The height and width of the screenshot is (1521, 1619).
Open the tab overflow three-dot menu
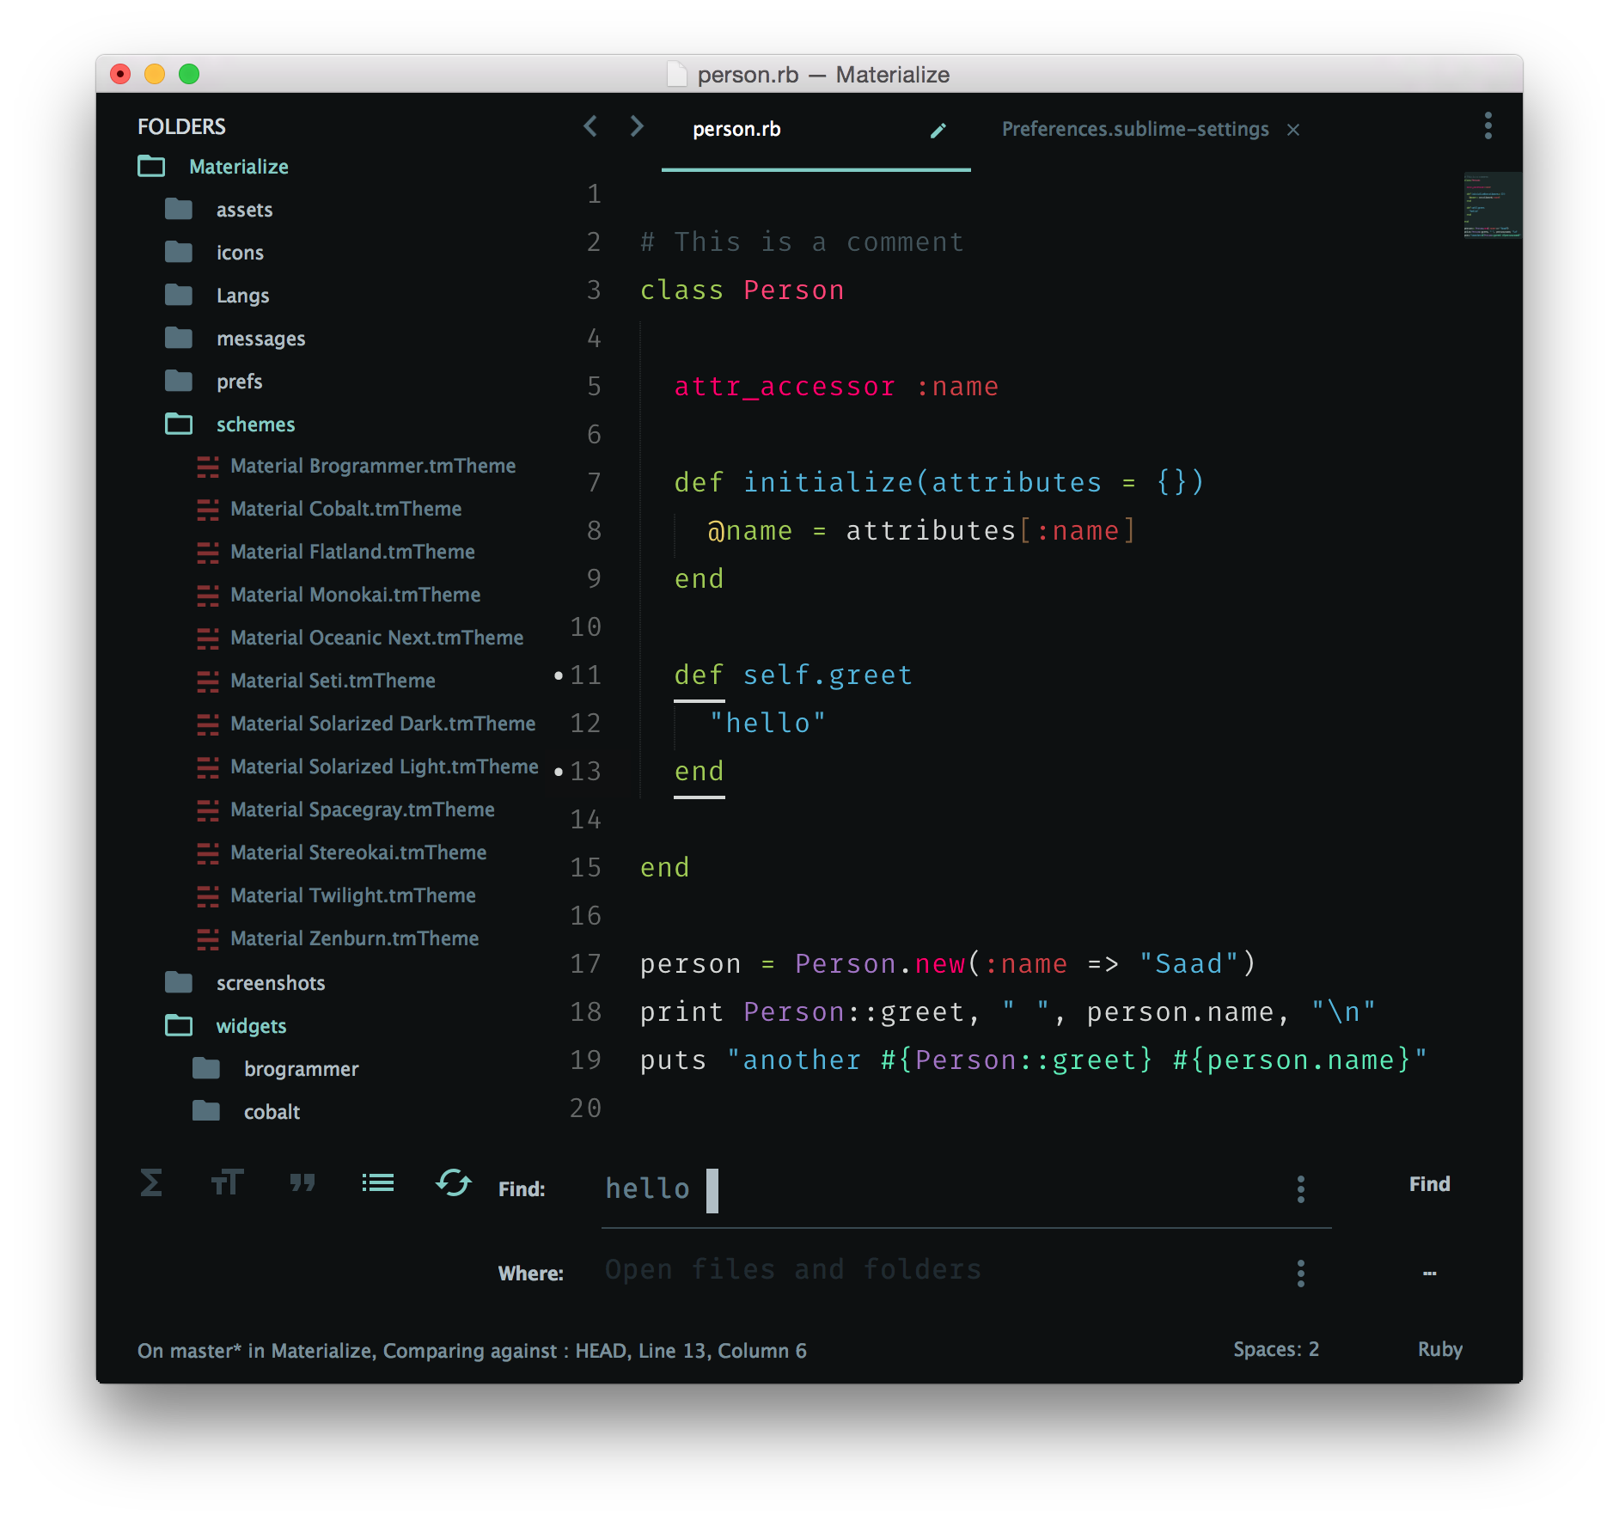[x=1488, y=125]
